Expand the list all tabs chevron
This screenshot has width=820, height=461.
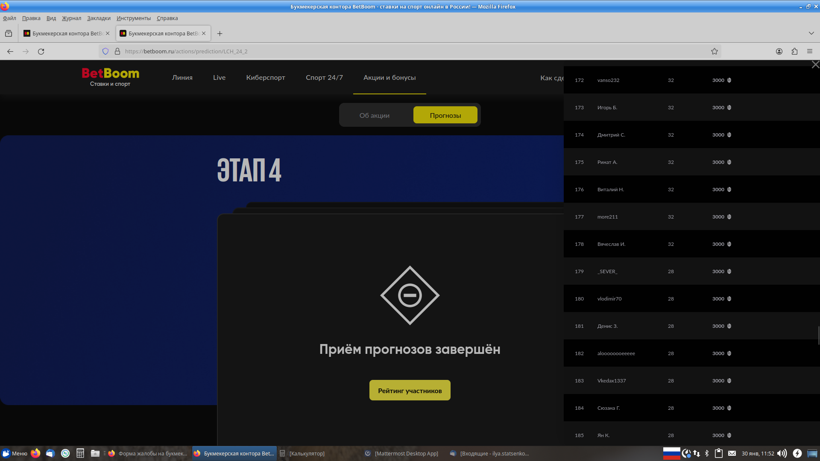tap(811, 33)
